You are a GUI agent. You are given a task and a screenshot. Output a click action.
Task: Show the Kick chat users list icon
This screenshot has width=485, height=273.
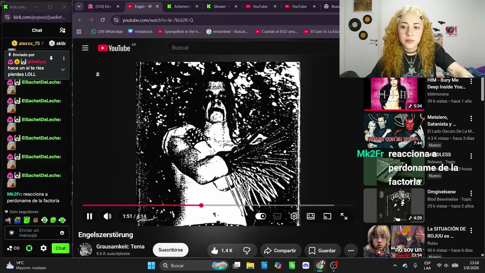63,30
